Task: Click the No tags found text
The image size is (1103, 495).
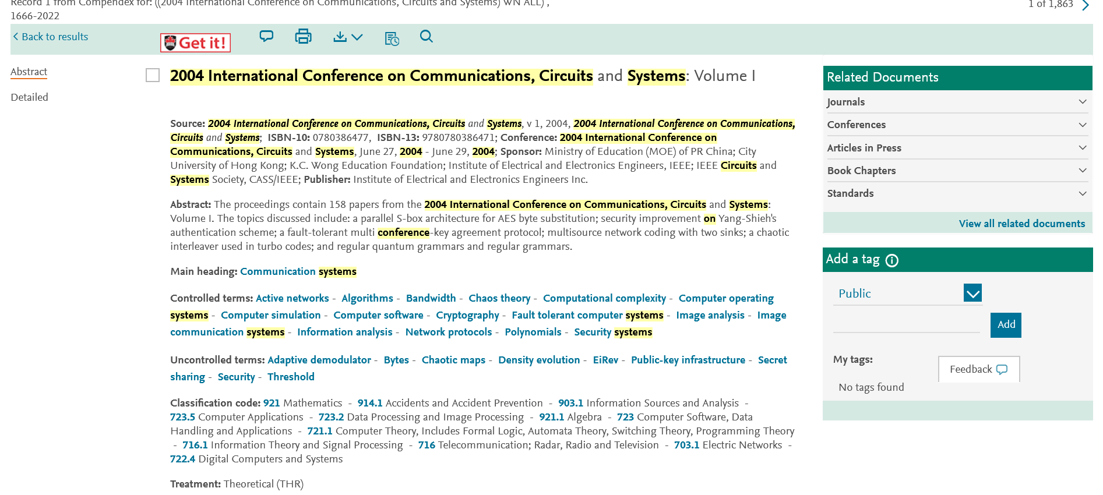Action: (871, 387)
